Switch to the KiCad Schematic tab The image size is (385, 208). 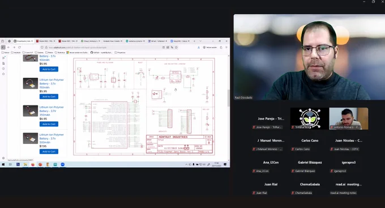point(157,41)
